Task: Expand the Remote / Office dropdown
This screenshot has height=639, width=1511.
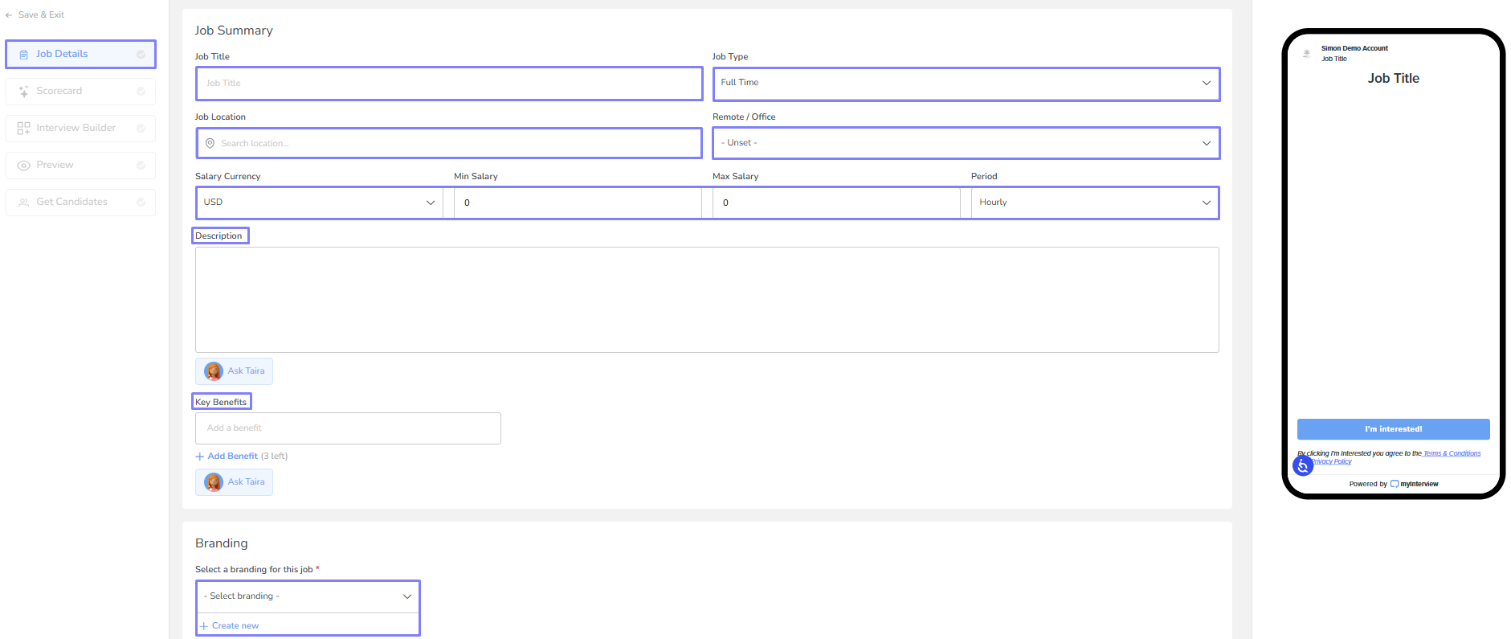Action: pyautogui.click(x=966, y=143)
